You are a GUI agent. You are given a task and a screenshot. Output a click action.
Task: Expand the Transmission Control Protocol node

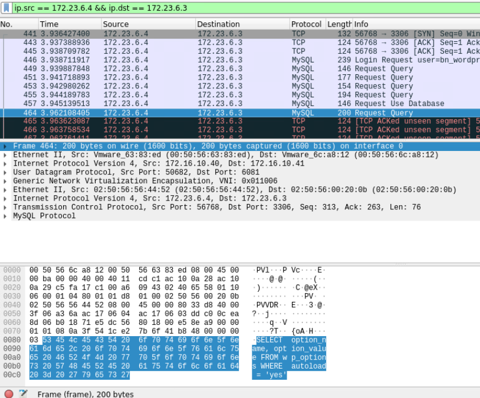pos(5,208)
